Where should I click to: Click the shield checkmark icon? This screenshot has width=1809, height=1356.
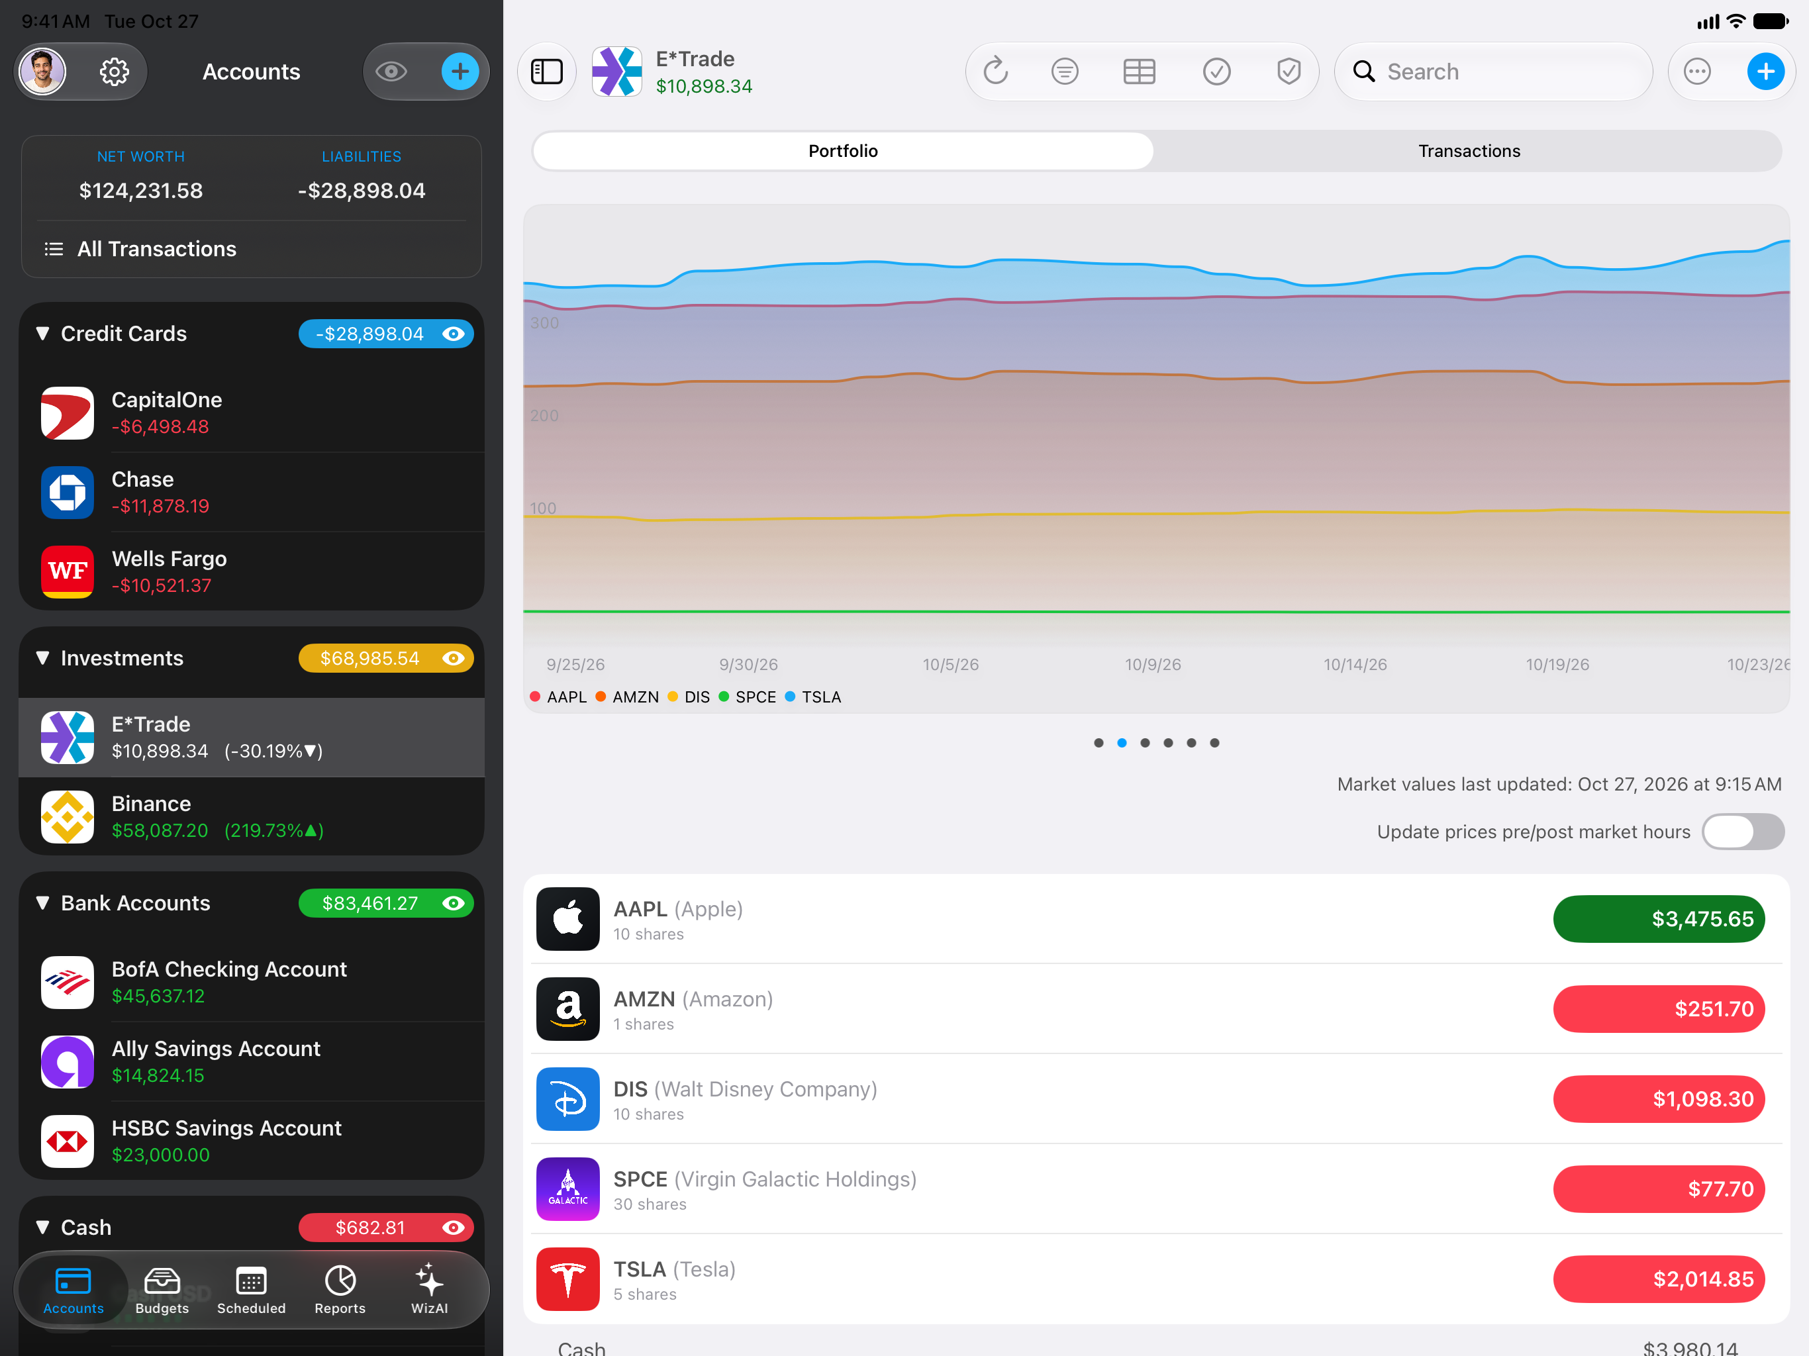click(1289, 72)
